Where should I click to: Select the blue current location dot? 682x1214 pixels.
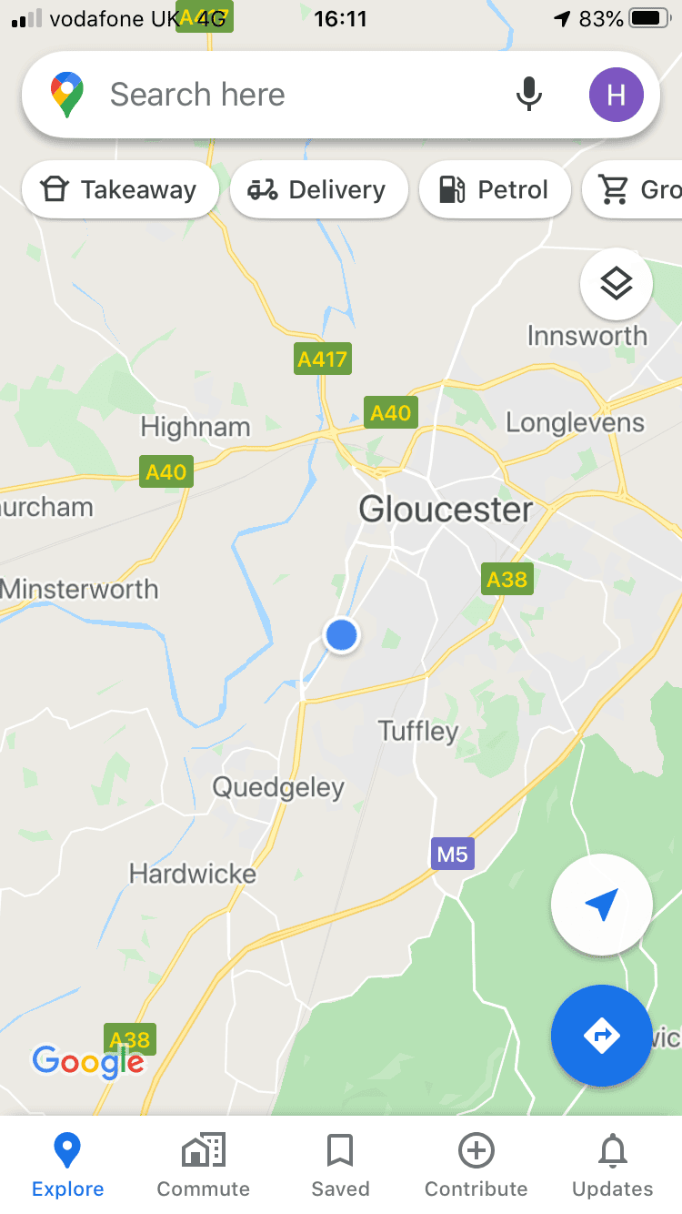click(341, 634)
